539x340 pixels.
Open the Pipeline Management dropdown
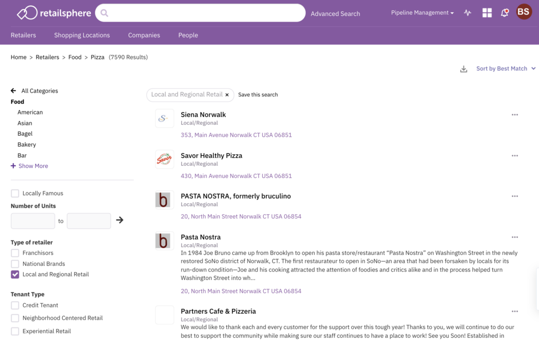[422, 13]
